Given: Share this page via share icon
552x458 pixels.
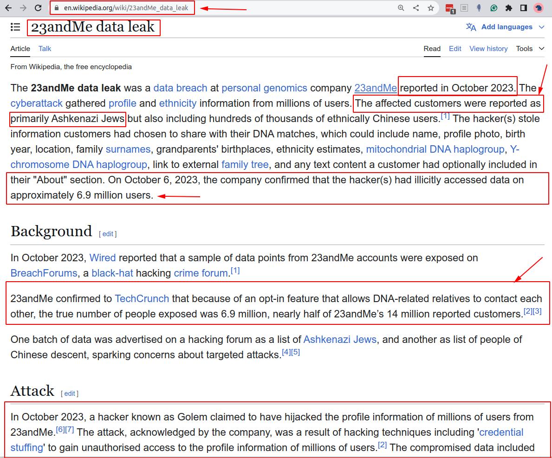Looking at the screenshot, I should pos(416,8).
